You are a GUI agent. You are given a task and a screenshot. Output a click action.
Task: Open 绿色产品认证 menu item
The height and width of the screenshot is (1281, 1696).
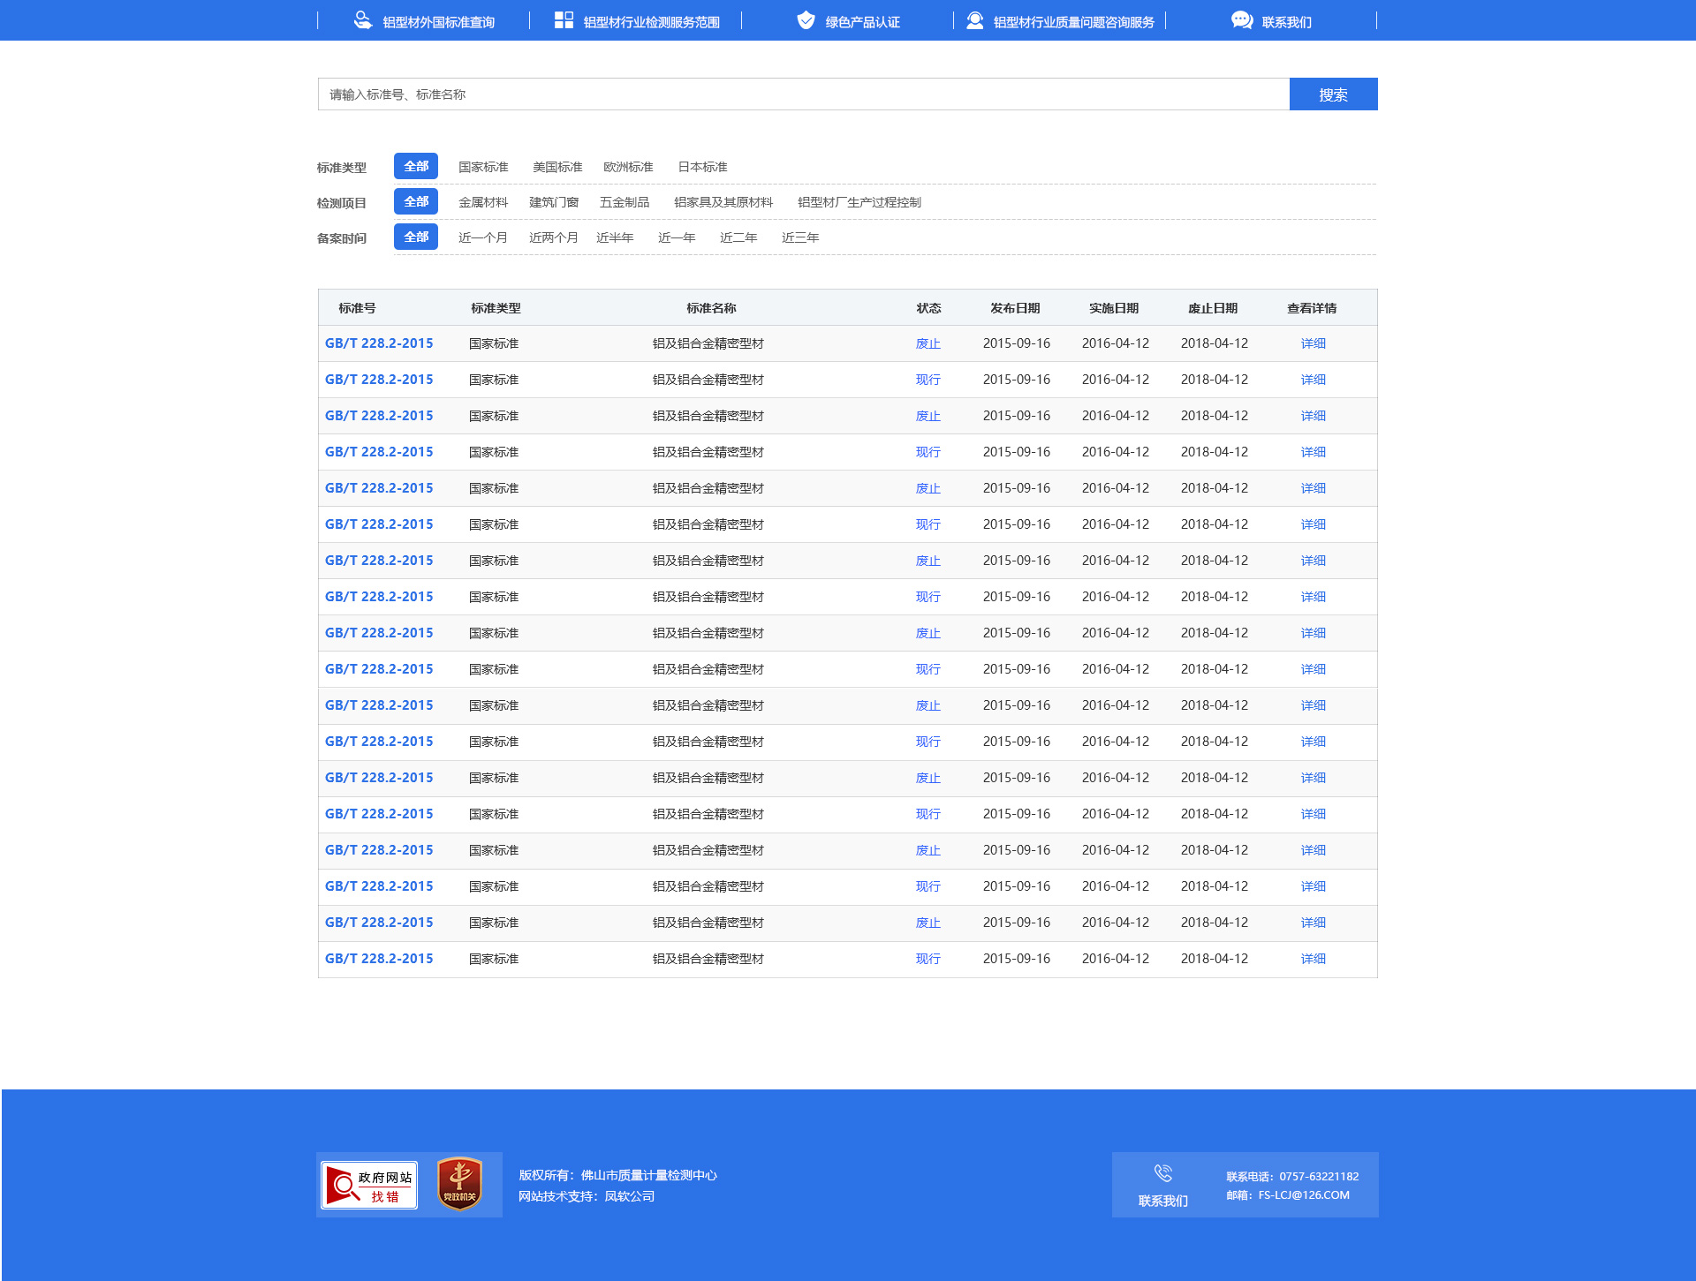pos(862,22)
